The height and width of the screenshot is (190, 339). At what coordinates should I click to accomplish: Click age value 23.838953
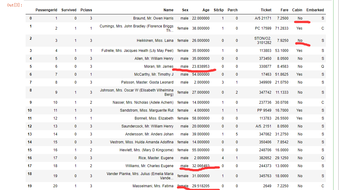[201, 66]
